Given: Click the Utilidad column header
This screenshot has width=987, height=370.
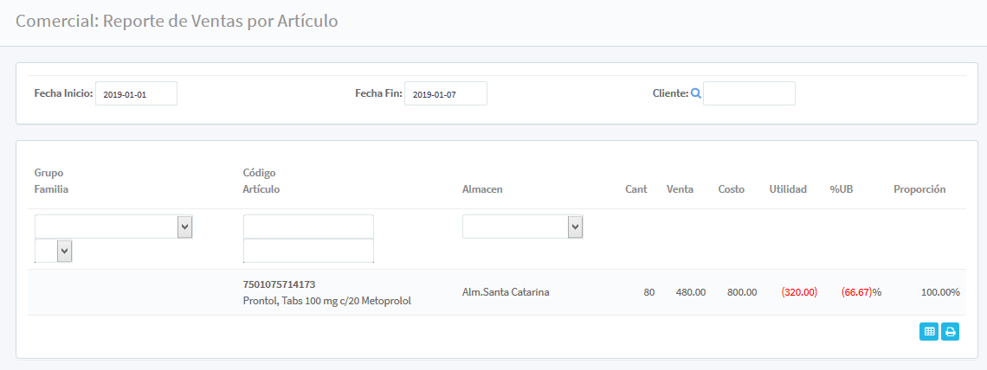Looking at the screenshot, I should coord(788,189).
